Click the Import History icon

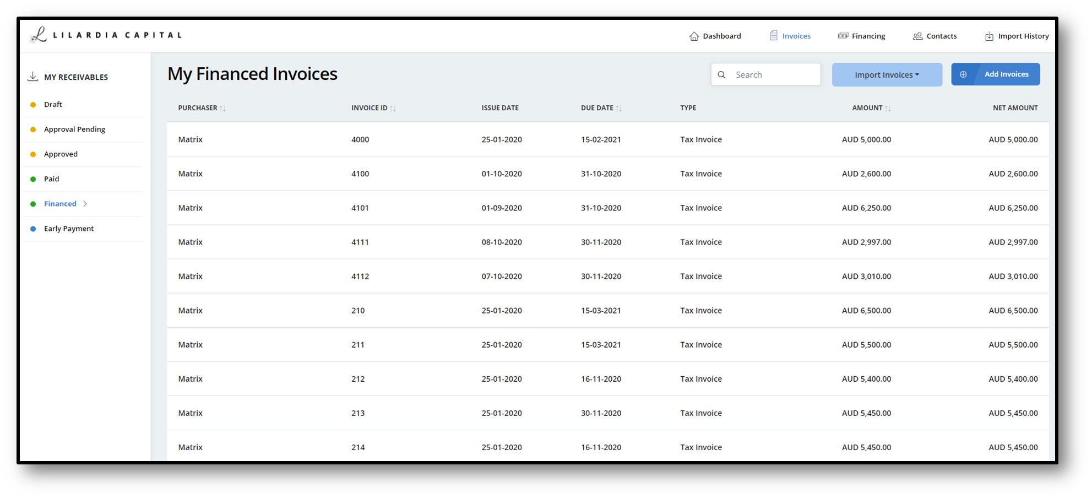pos(989,36)
